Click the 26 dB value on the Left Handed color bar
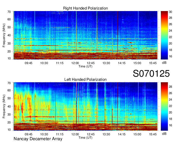Screen dimensions: 175x142 [x=170, y=93]
